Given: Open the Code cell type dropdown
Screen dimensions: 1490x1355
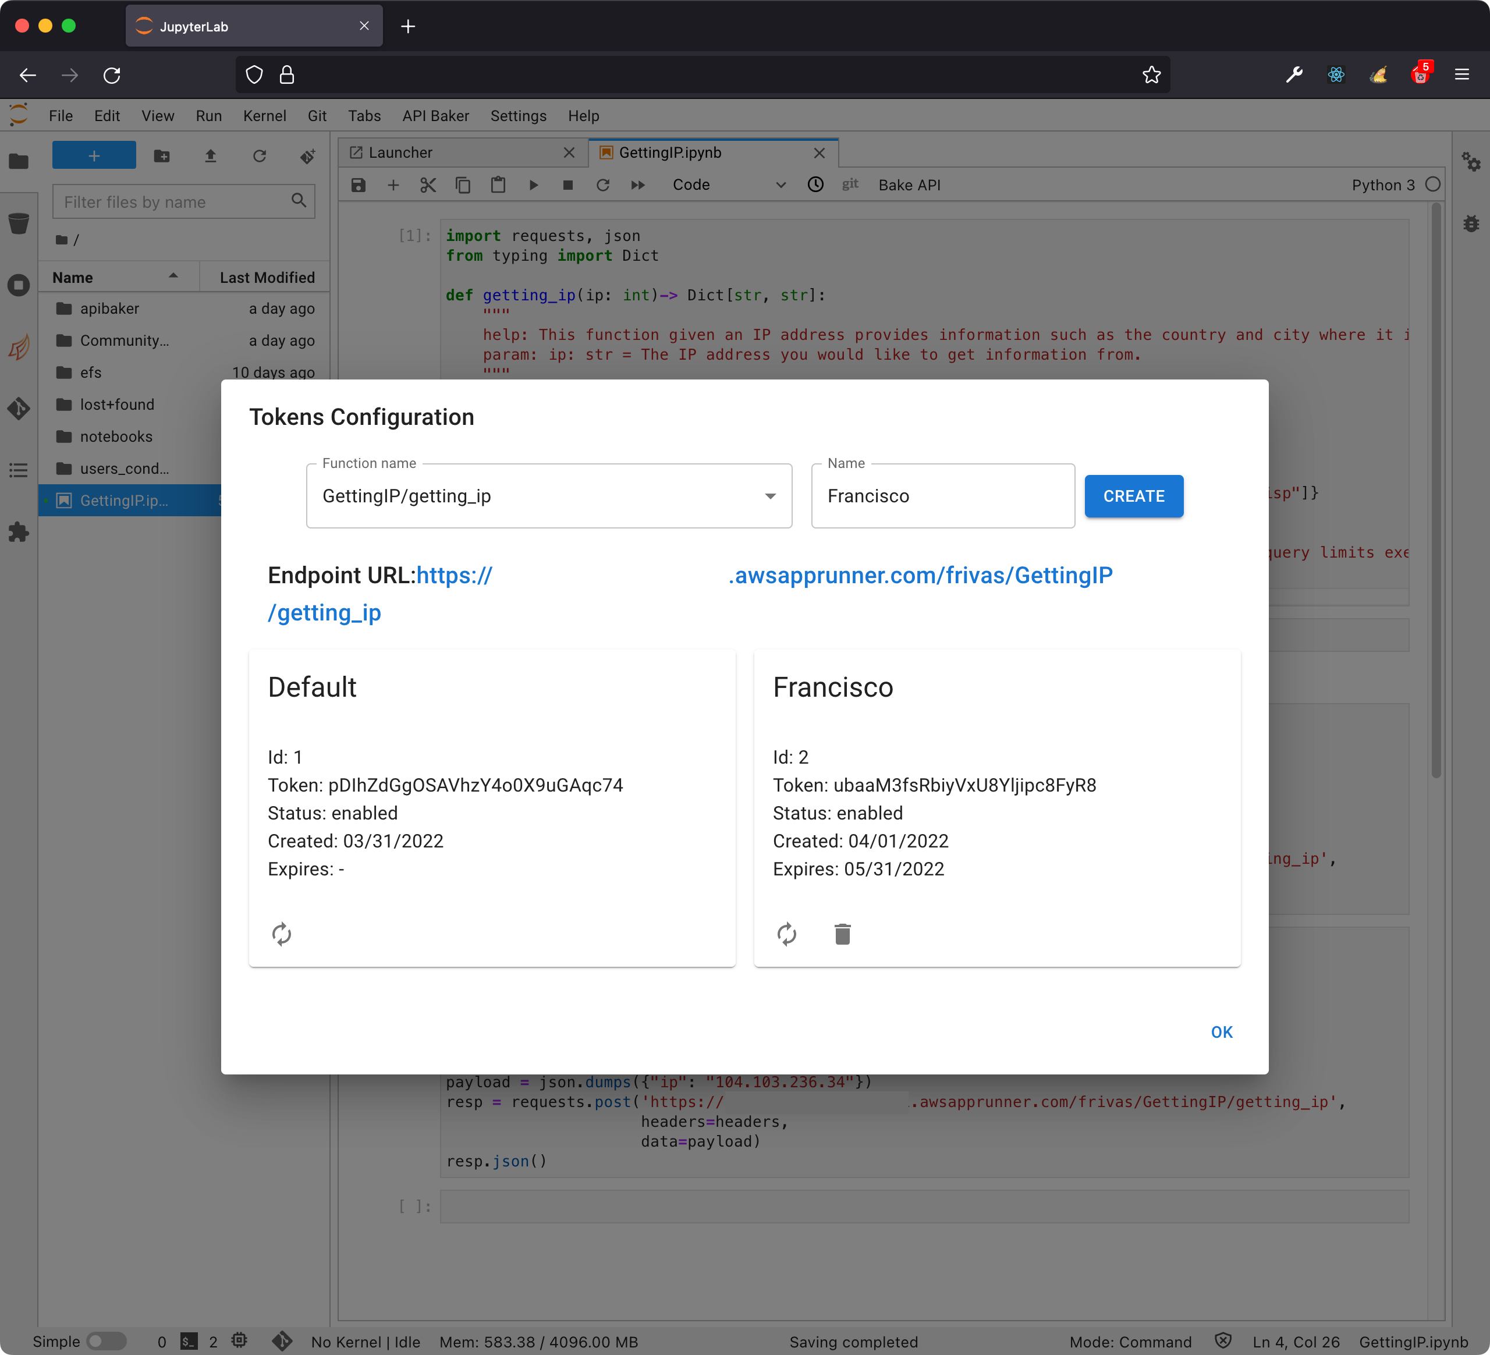Looking at the screenshot, I should tap(728, 185).
